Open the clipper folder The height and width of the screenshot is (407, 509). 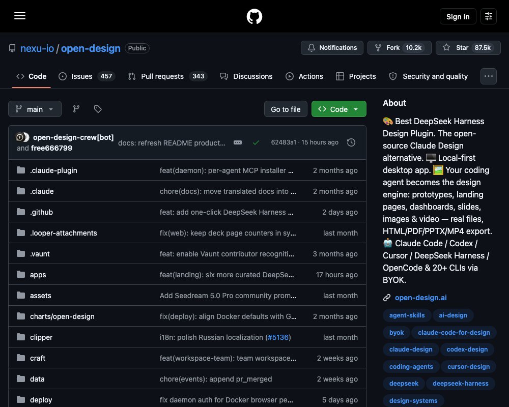[x=41, y=337]
